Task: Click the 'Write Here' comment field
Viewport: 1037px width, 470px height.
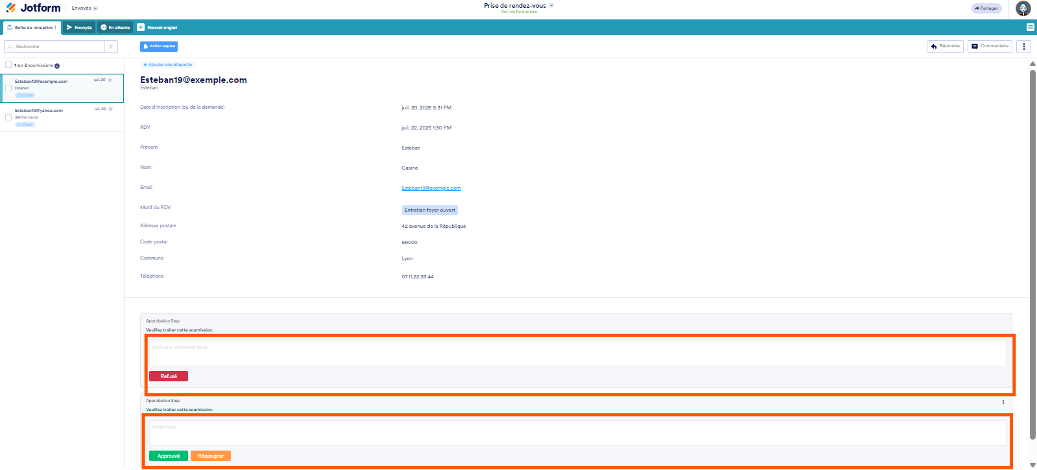Action: pyautogui.click(x=577, y=433)
